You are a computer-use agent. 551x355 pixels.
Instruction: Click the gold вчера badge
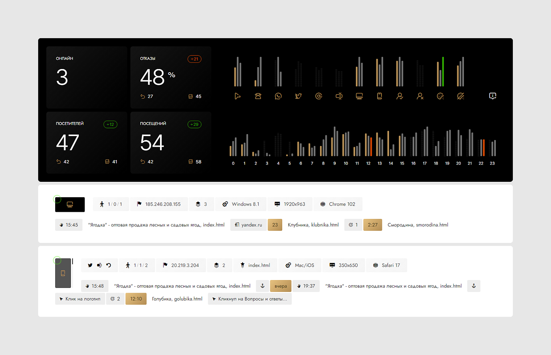pyautogui.click(x=281, y=286)
